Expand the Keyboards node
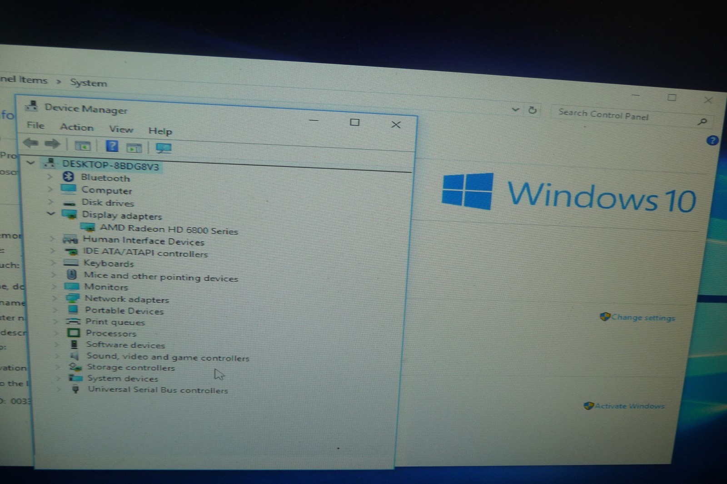This screenshot has width=727, height=484. (x=53, y=262)
